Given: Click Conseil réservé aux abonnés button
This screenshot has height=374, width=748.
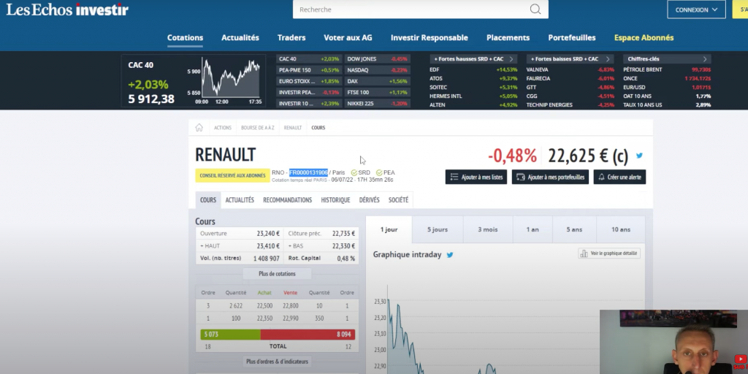Looking at the screenshot, I should click(231, 175).
